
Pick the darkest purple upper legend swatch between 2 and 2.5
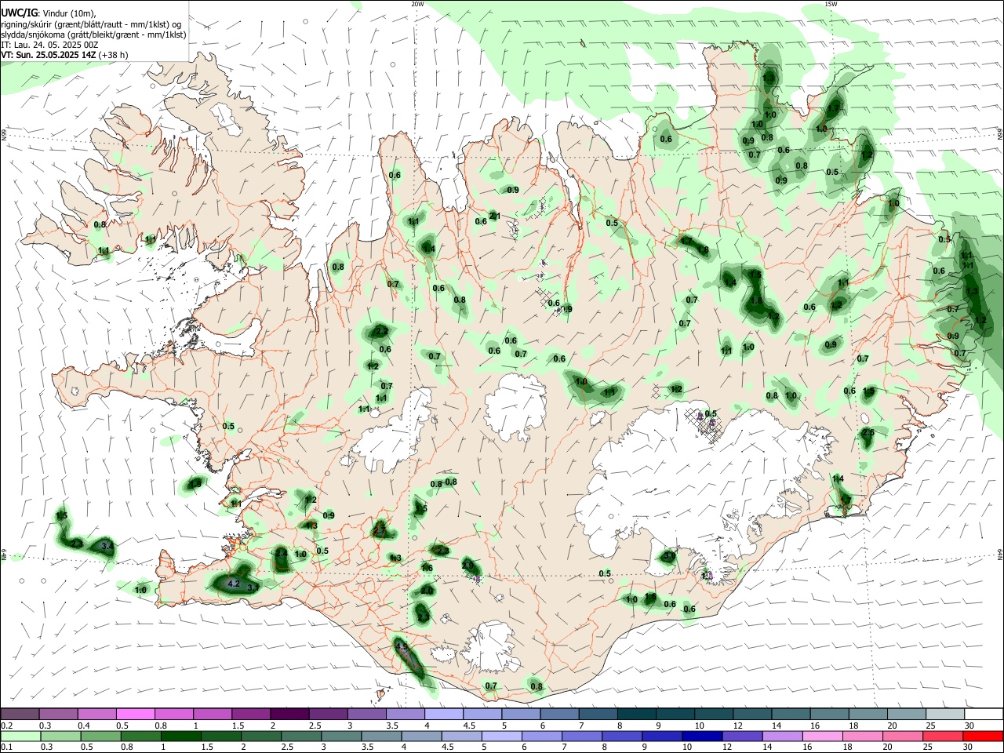tap(289, 715)
